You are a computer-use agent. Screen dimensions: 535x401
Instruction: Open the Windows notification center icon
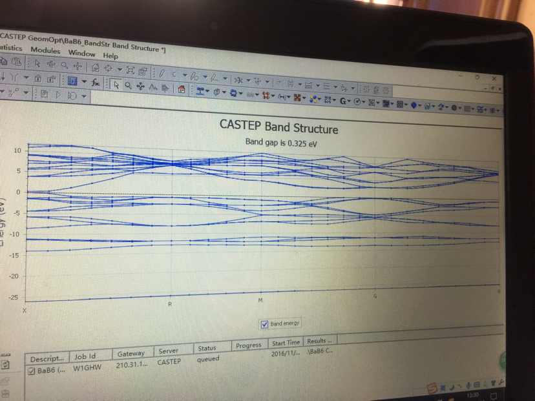coord(494,396)
